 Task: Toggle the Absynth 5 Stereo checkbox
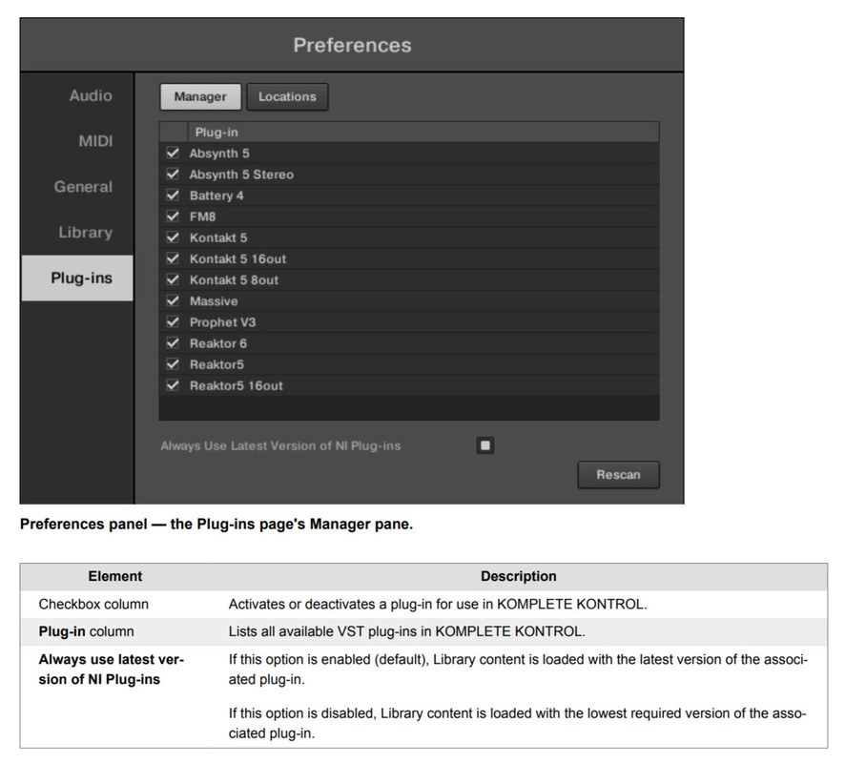point(173,174)
